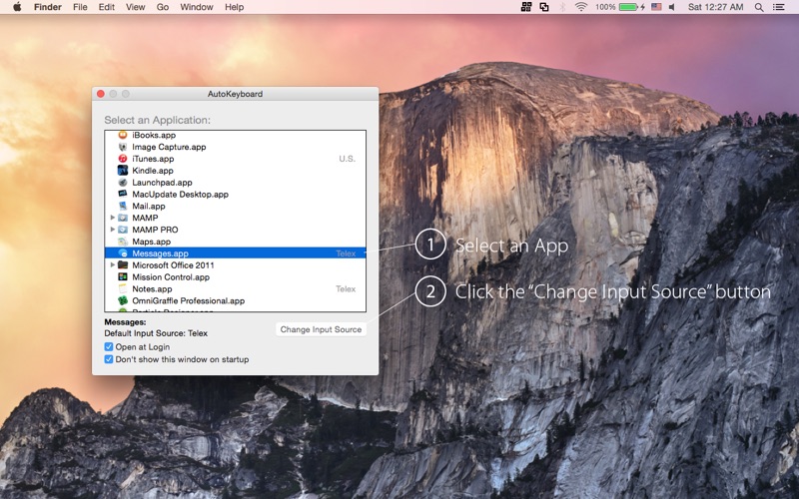Click the Sat 12:27 AM clock
The width and height of the screenshot is (799, 499).
pos(715,7)
